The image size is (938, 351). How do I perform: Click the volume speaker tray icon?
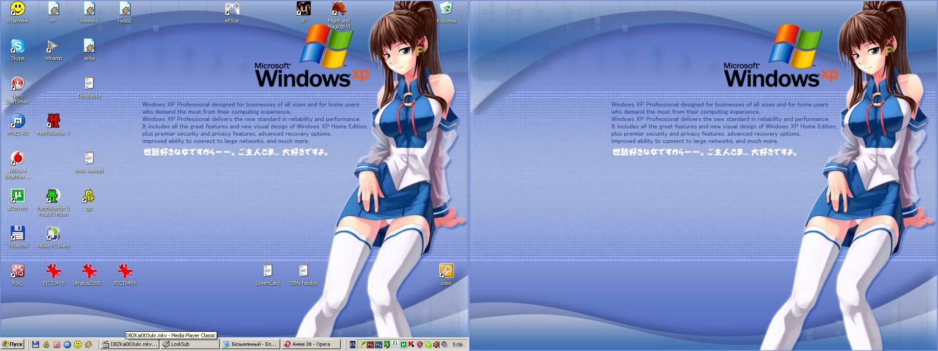coord(436,345)
